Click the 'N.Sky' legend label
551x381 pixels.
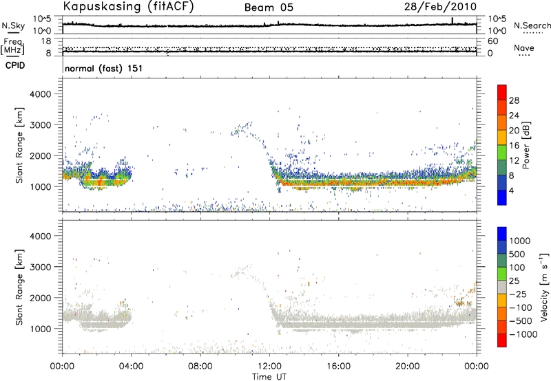pos(13,25)
